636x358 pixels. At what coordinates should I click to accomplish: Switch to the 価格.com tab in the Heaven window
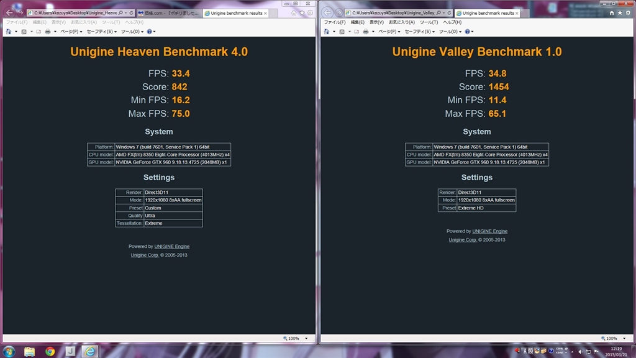click(169, 13)
